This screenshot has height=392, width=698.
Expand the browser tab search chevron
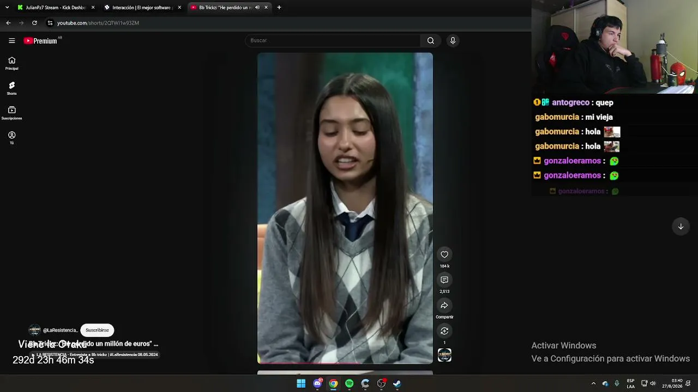7,8
